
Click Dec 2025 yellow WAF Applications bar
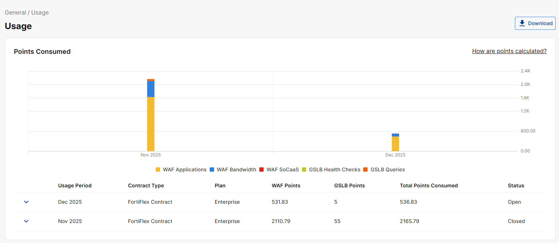(x=395, y=144)
